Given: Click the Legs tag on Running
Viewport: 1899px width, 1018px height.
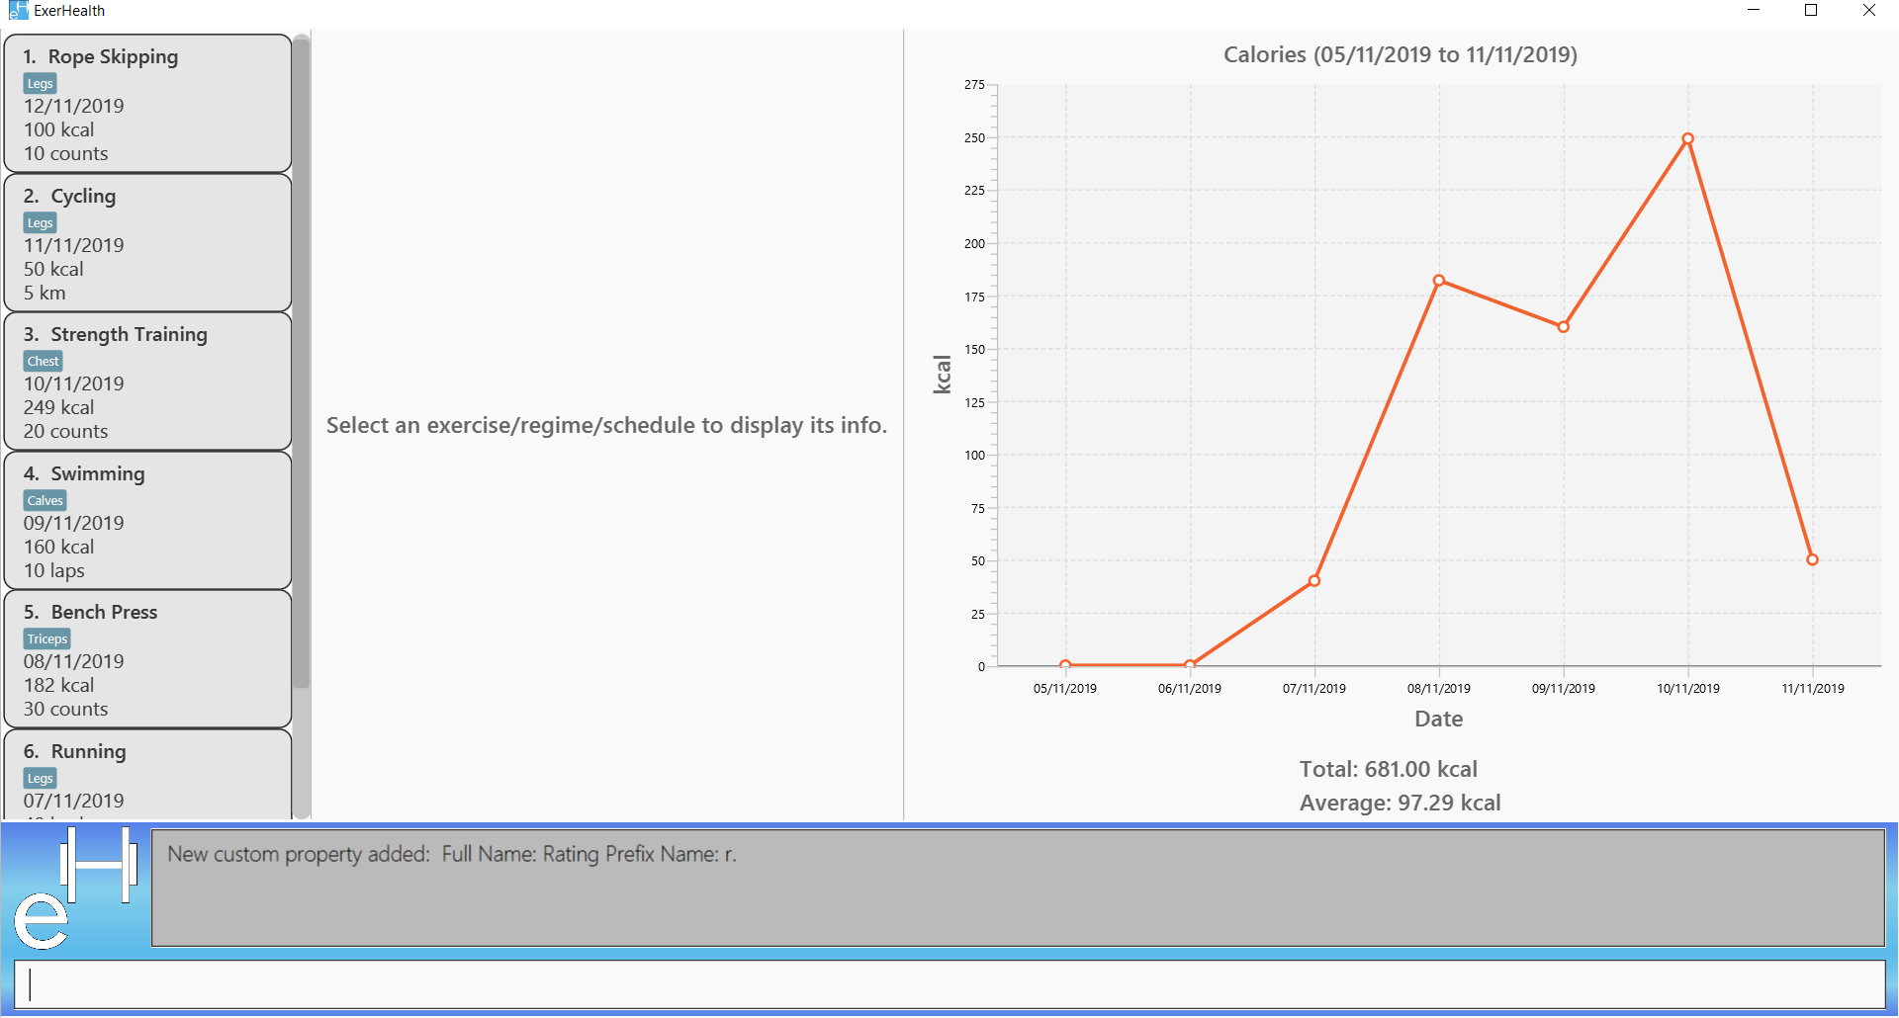Looking at the screenshot, I should tap(40, 779).
